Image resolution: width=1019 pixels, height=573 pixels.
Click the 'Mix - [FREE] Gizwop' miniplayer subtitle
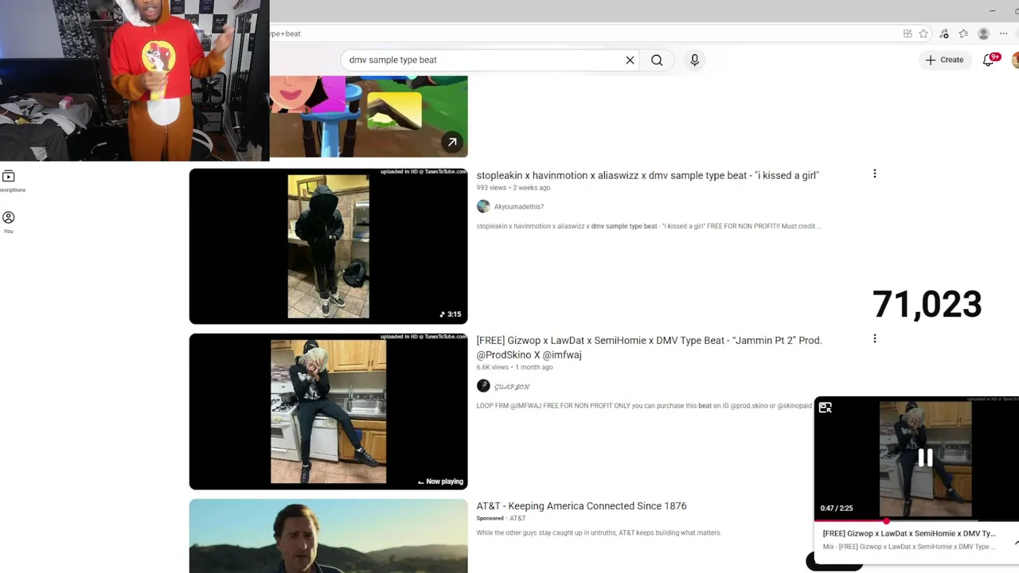point(908,547)
